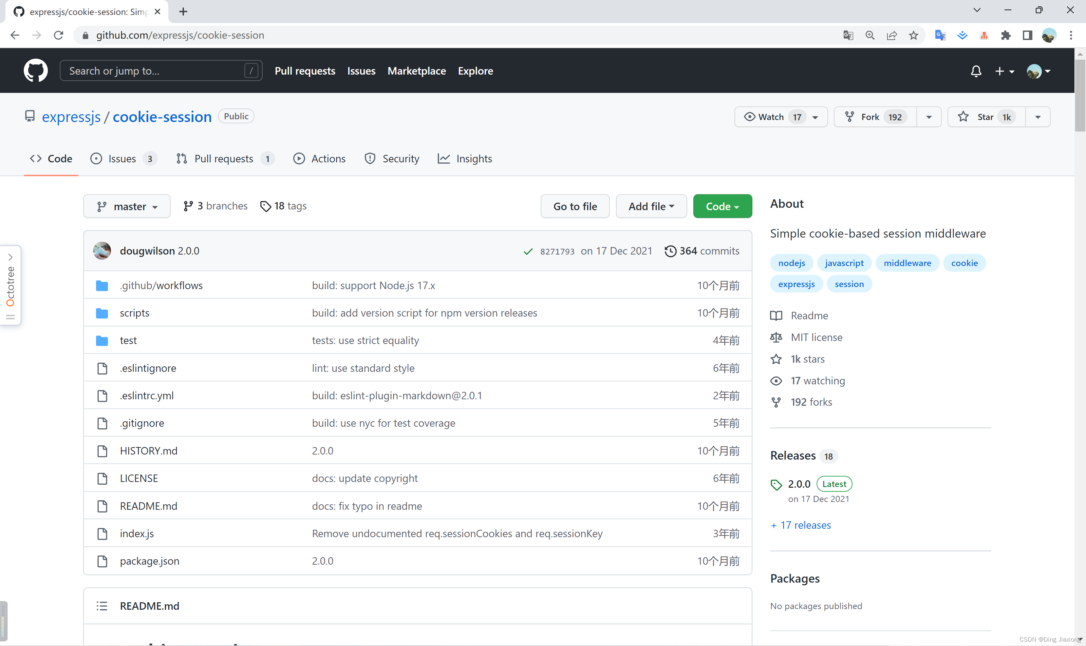This screenshot has height=646, width=1086.
Task: Open the README.md file in file list
Action: 149,506
